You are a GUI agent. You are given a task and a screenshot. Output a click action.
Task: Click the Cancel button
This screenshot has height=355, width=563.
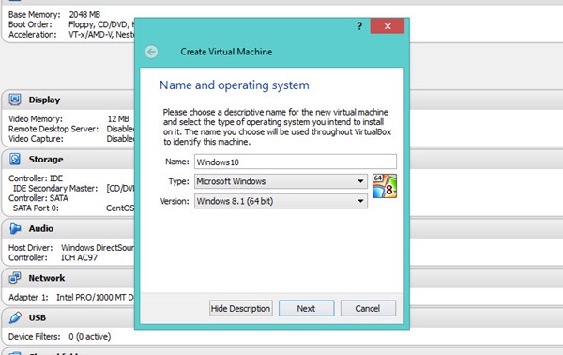(368, 309)
